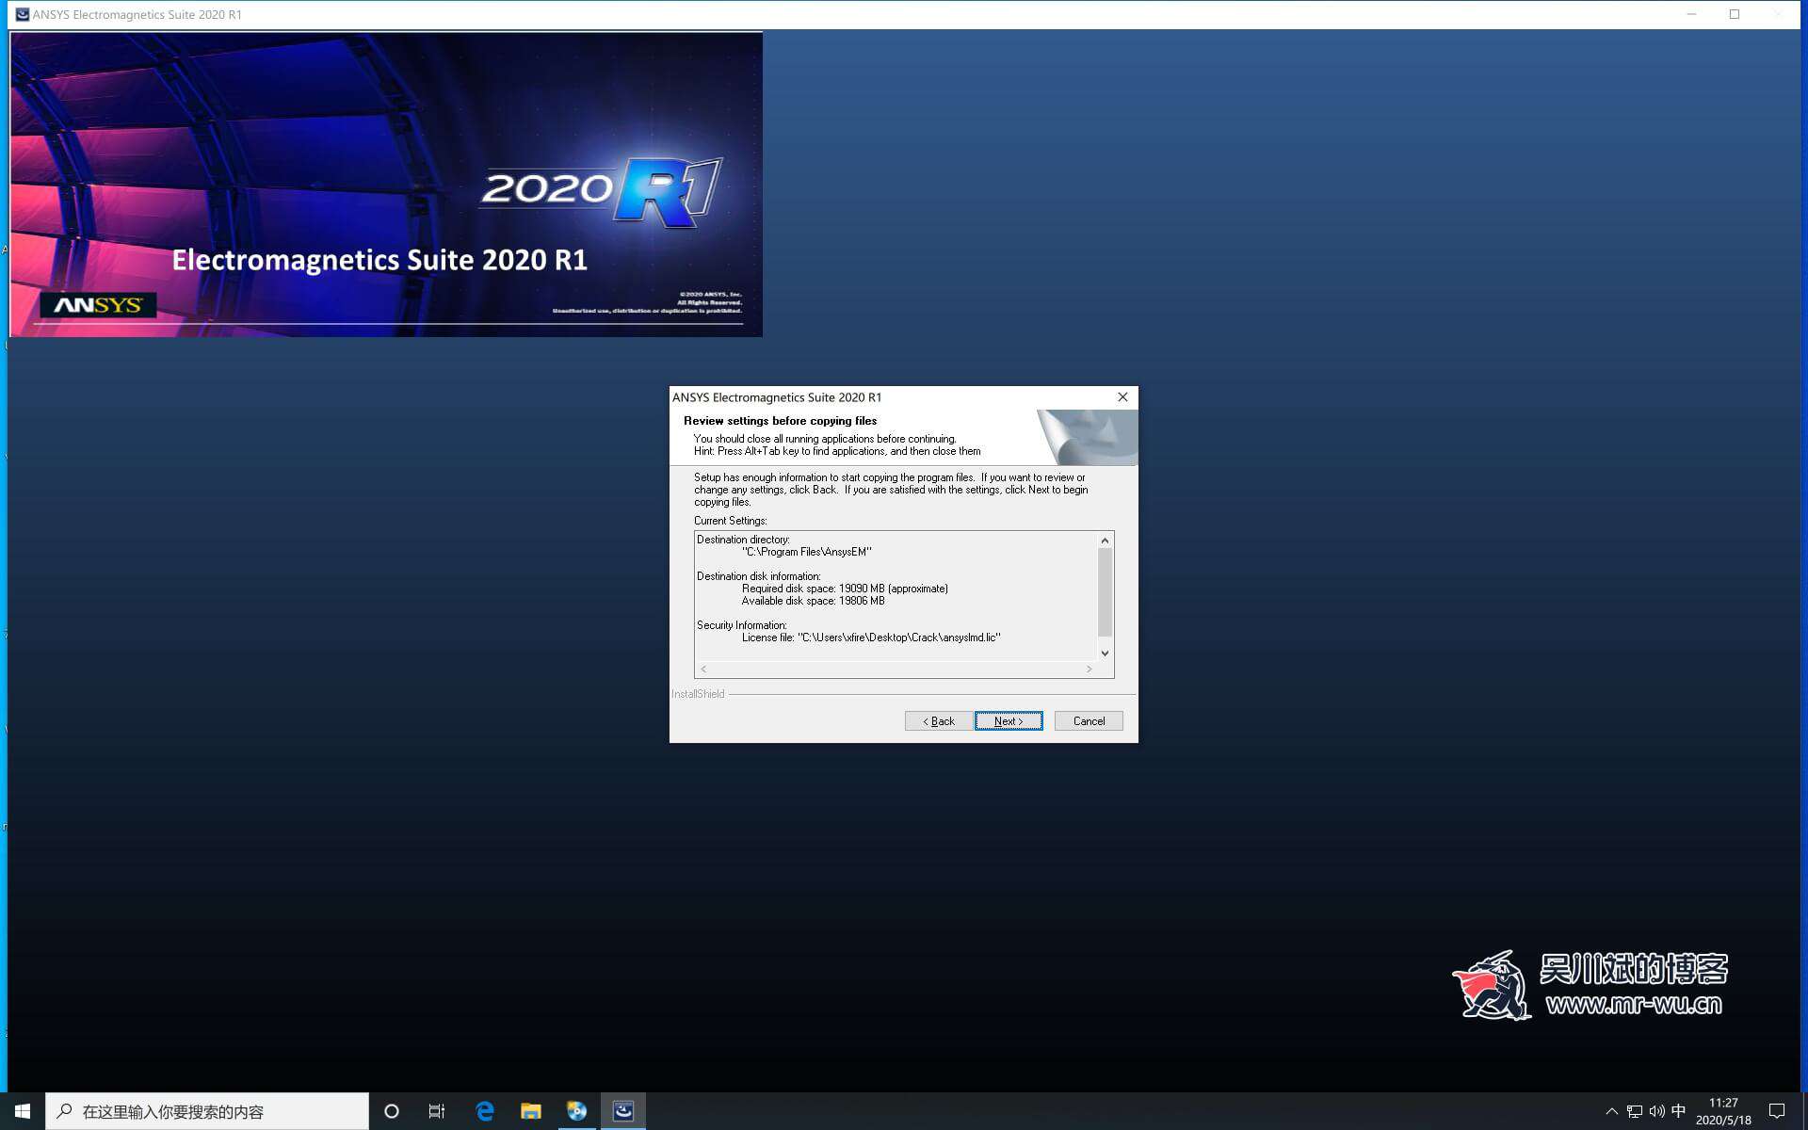Close the ANSYS setup dialog

[x=1122, y=397]
